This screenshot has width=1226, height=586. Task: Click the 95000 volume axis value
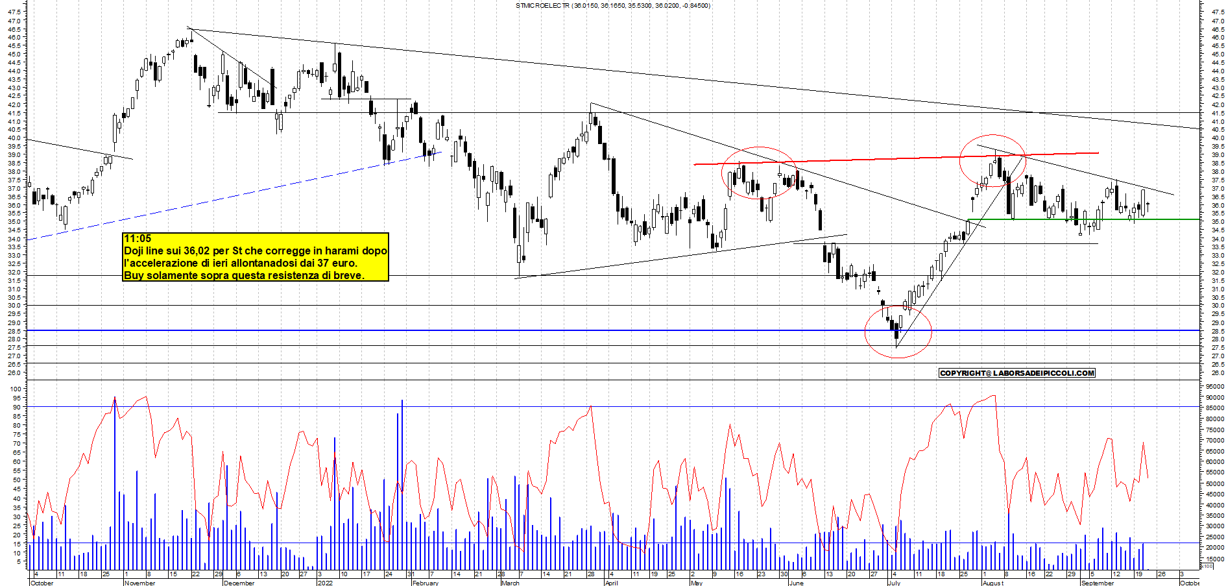[1215, 387]
